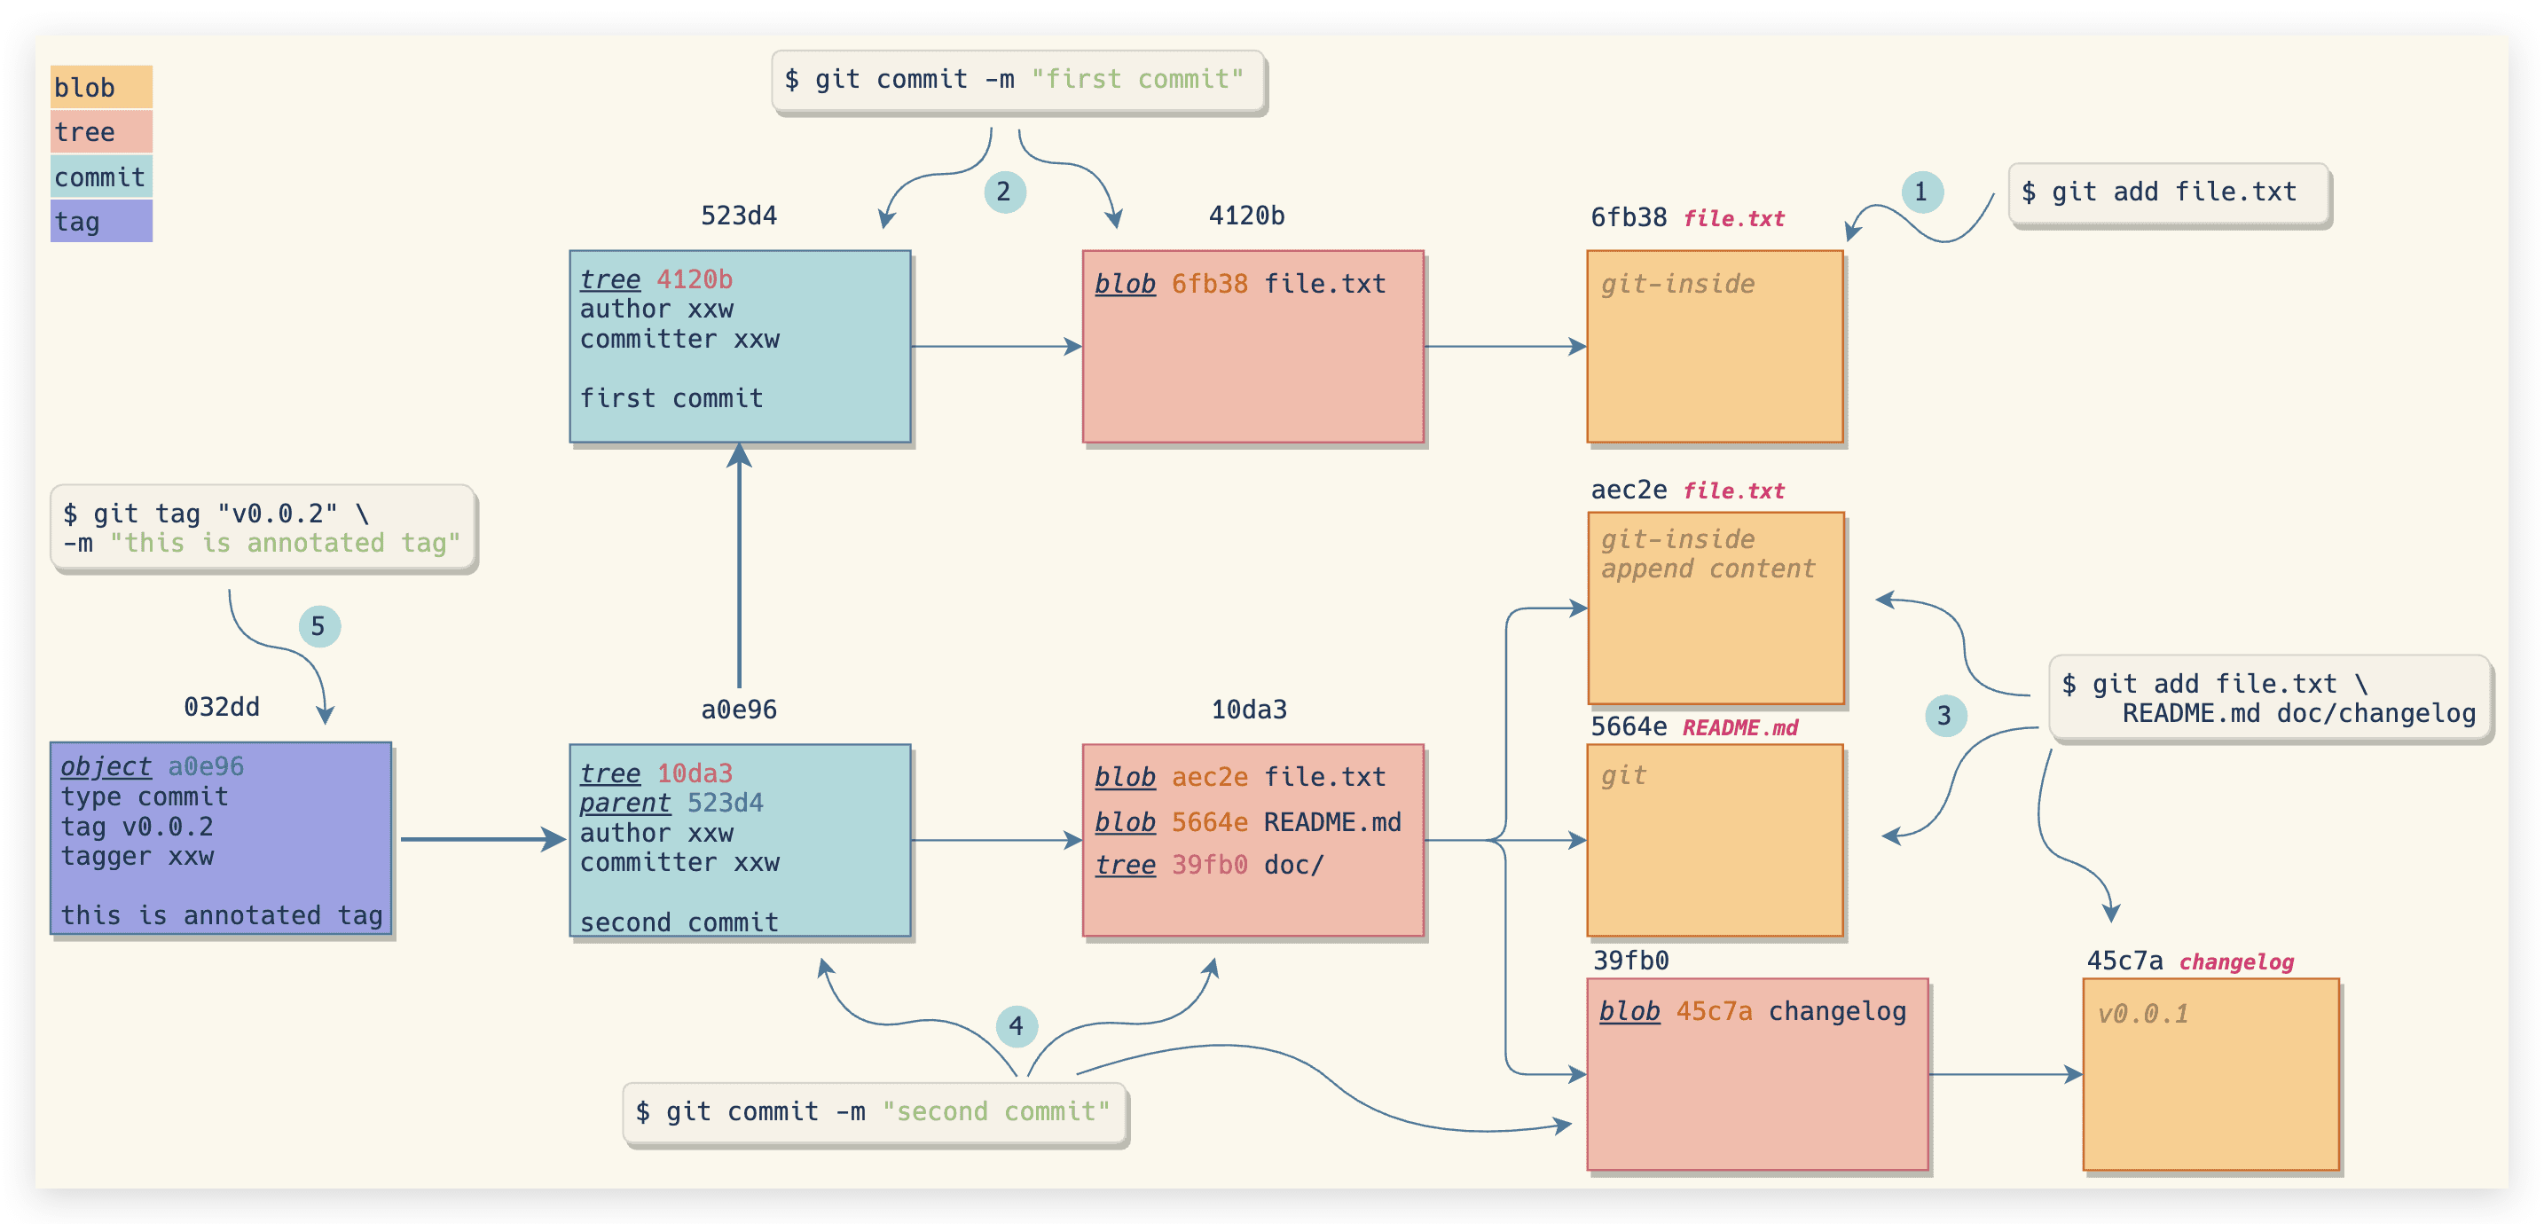Click the tag legend swatch
This screenshot has width=2544, height=1224.
tap(102, 221)
